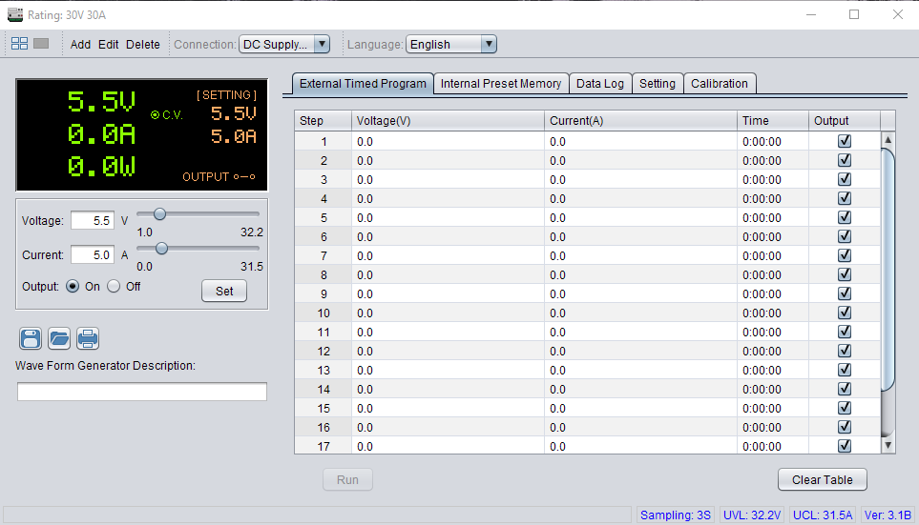Switch to the multi-panel grid view icon

pos(19,44)
